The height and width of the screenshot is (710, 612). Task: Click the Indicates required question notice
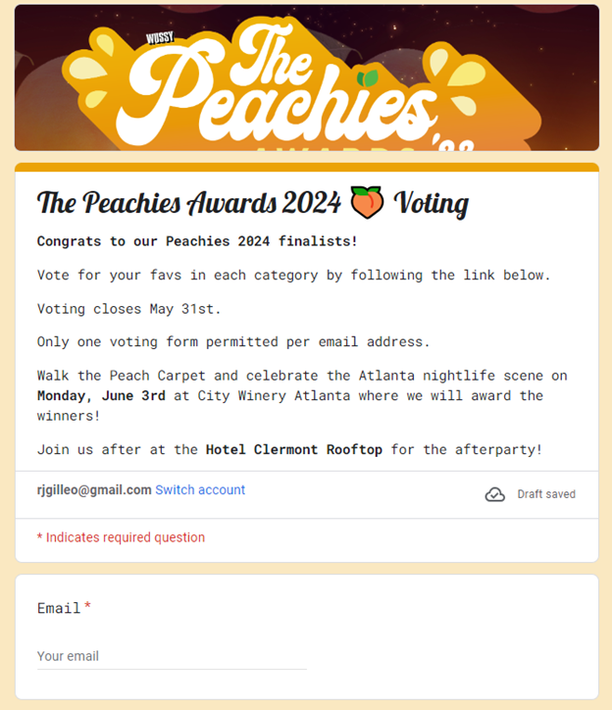(121, 537)
